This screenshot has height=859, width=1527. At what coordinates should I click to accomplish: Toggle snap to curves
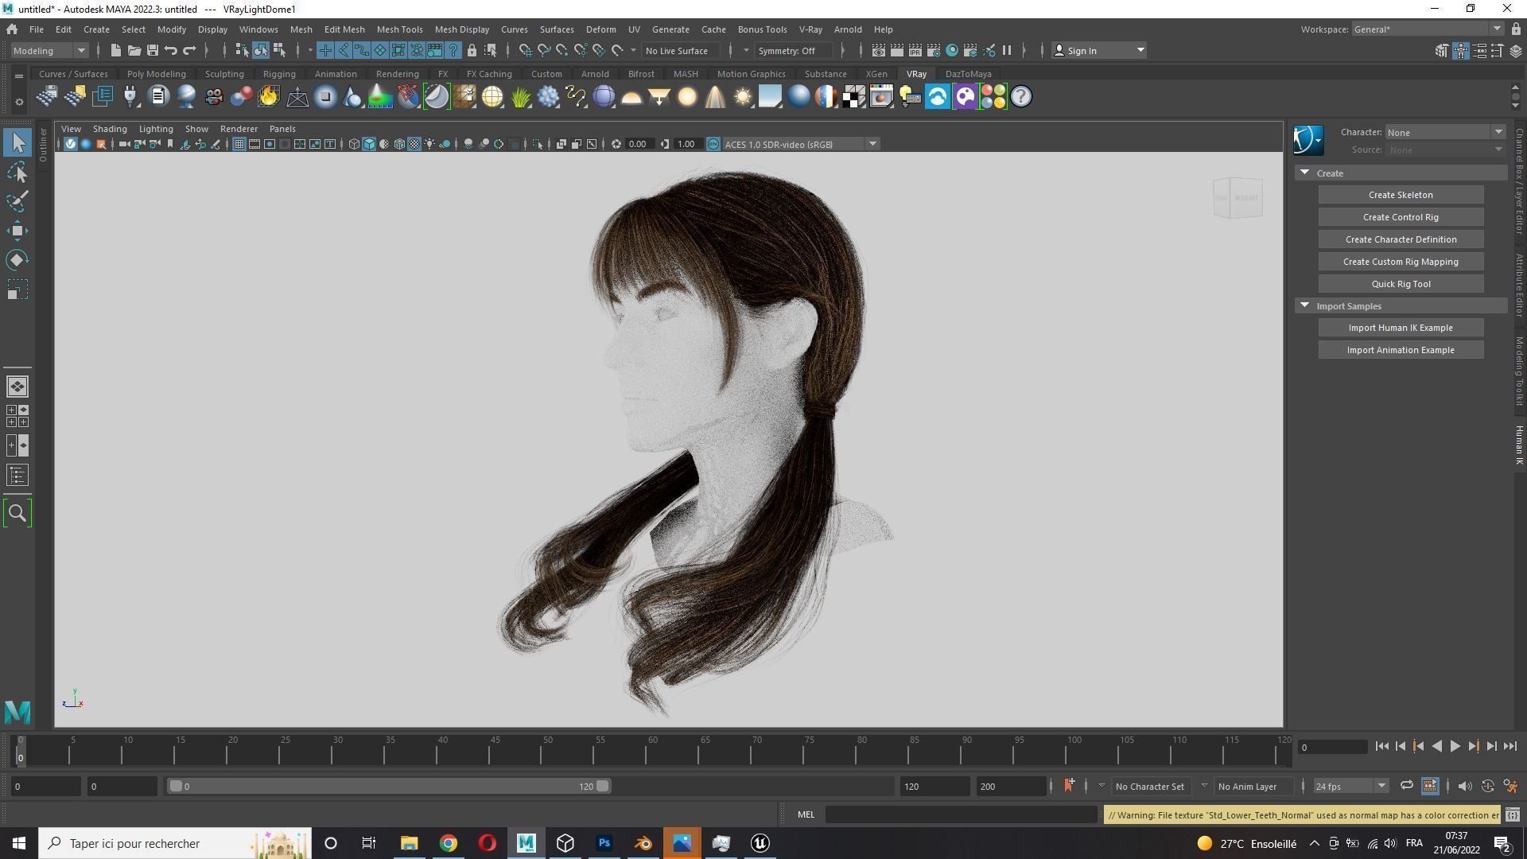click(544, 50)
